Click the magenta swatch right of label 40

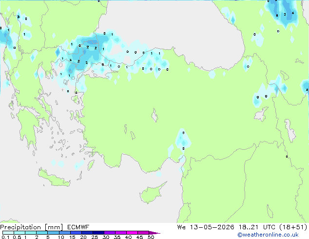132,233
